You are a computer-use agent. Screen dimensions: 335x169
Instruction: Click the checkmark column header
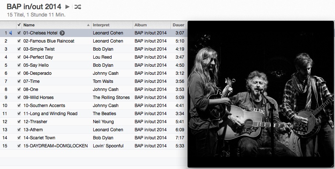pyautogui.click(x=19, y=25)
